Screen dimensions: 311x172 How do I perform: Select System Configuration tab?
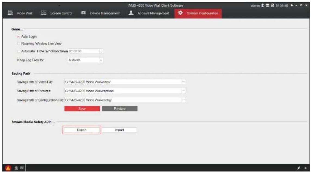click(198, 13)
